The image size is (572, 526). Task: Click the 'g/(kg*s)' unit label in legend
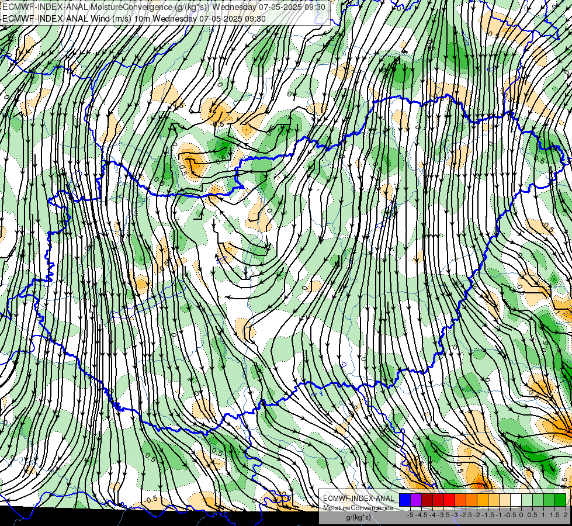(x=358, y=517)
